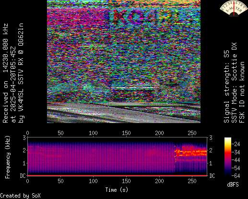The width and height of the screenshot is (248, 199).
Task: Click the 'FSK ID not known' label
Action: click(x=242, y=92)
